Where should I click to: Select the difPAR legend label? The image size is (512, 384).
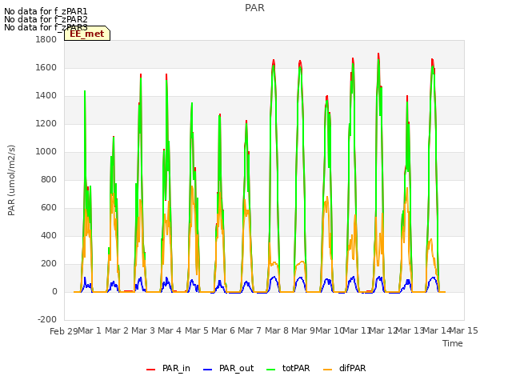[352, 368]
